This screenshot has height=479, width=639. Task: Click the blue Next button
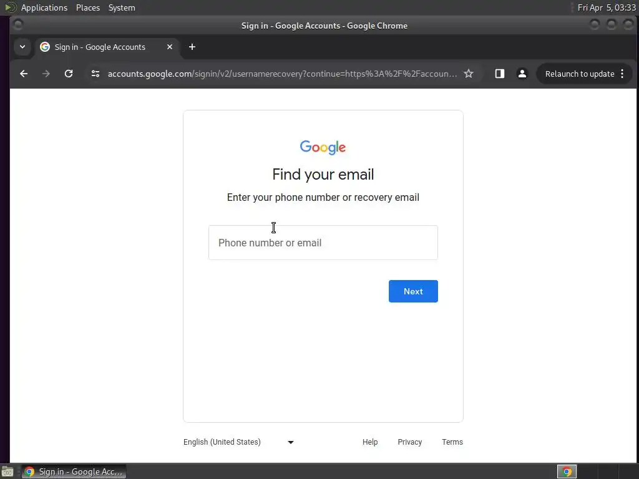tap(413, 291)
